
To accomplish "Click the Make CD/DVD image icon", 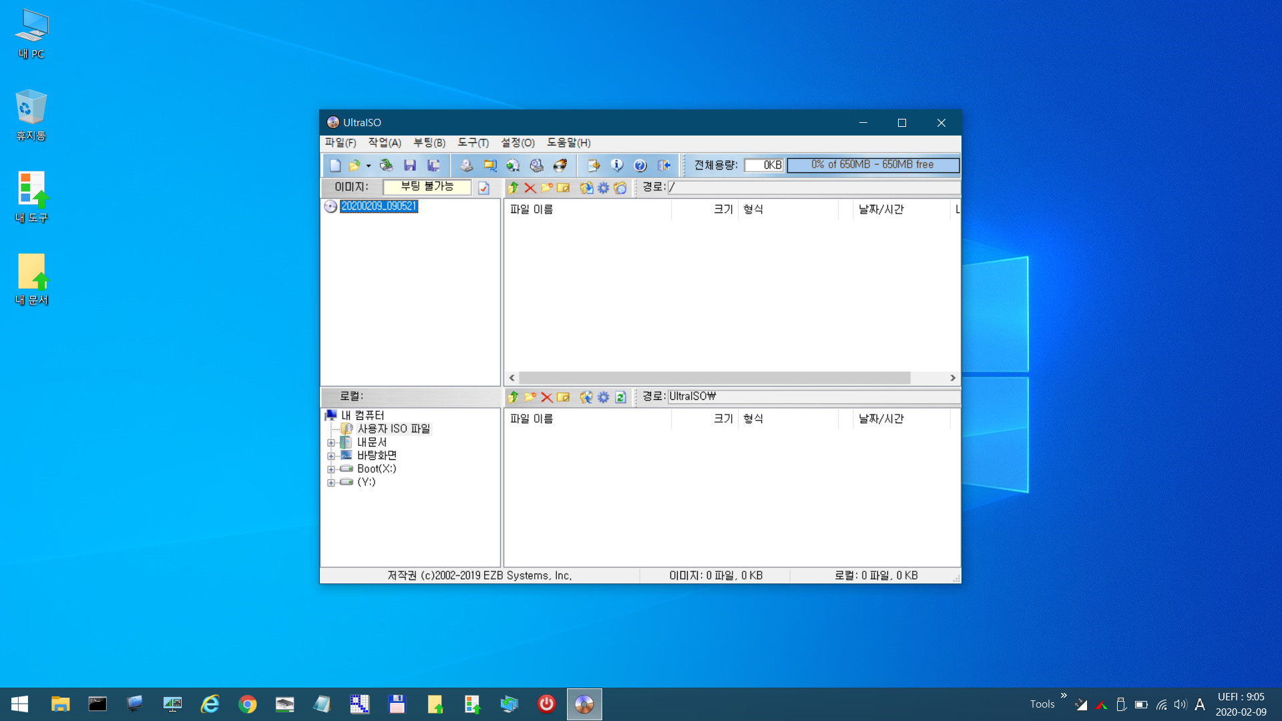I will (466, 165).
